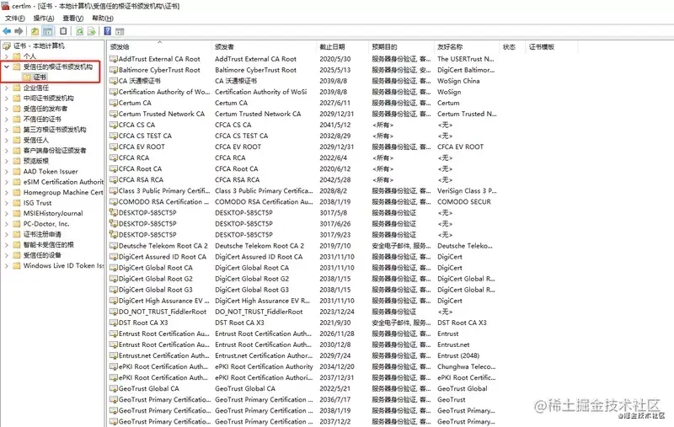Collapse the 受信任的根证书颁发机构 tree node
This screenshot has height=427, width=674.
[x=7, y=67]
